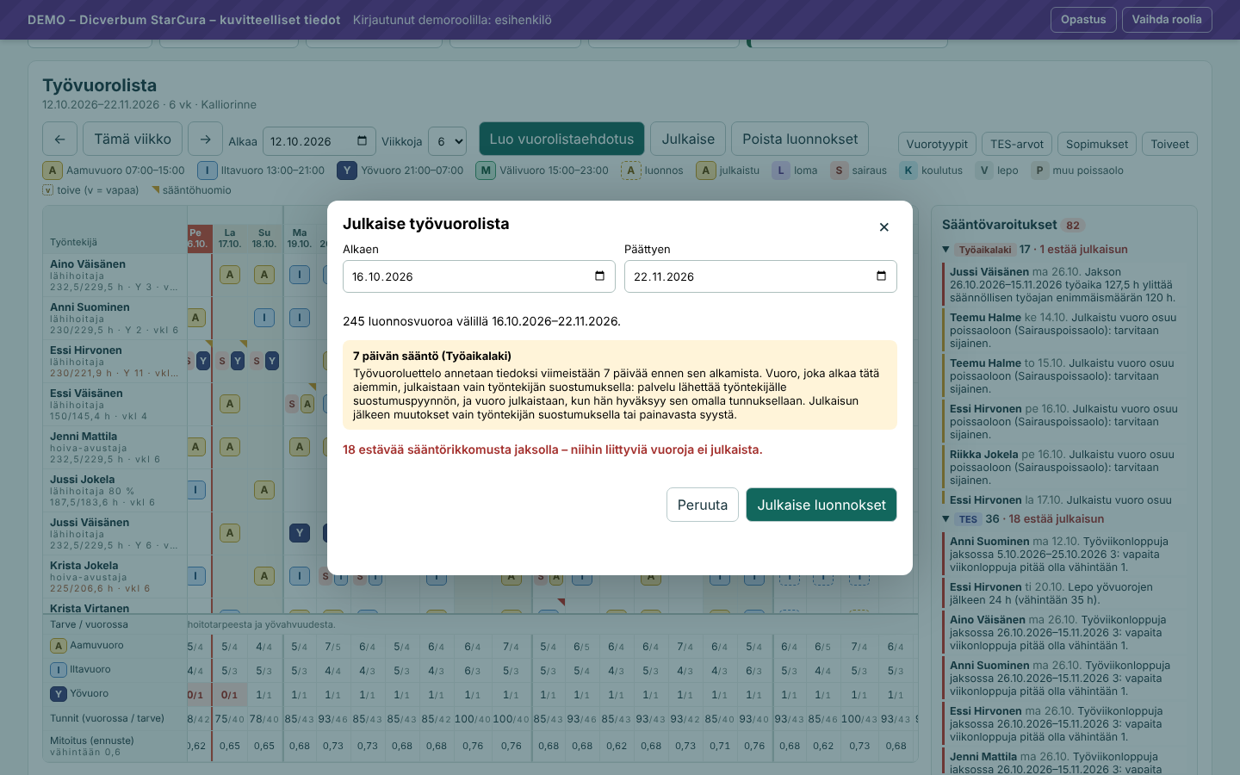Screen dimensions: 1240x775
Task: Select Jussi Jokela's A shift on 18.10.
Action: pyautogui.click(x=264, y=490)
